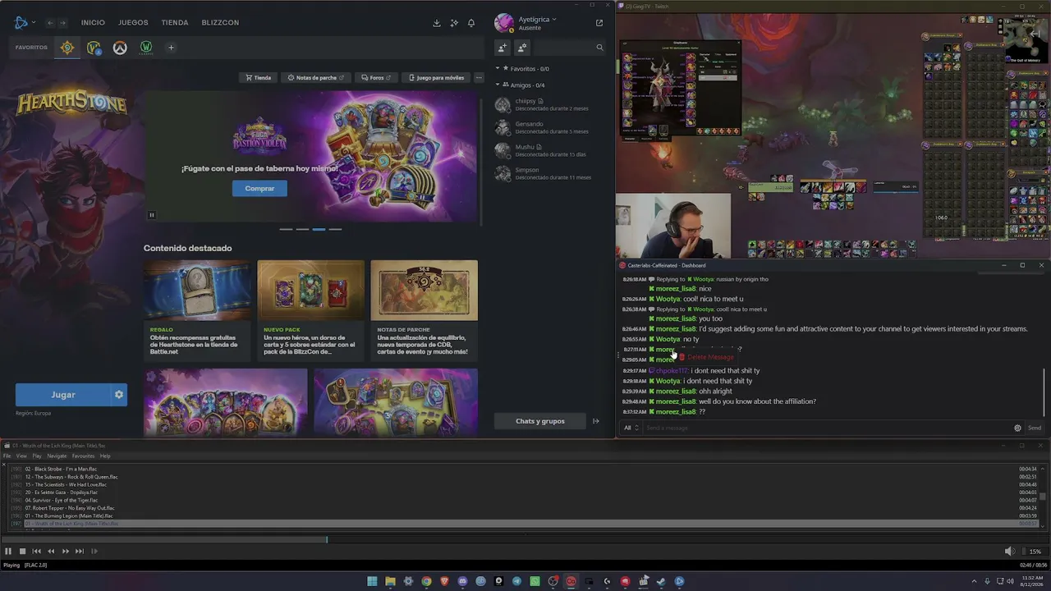Image resolution: width=1051 pixels, height=591 pixels.
Task: Pause the Hearthstone banner carousel
Action: point(152,215)
